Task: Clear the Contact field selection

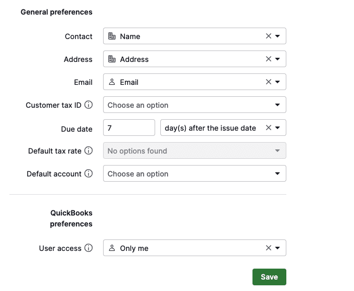Action: (269, 36)
